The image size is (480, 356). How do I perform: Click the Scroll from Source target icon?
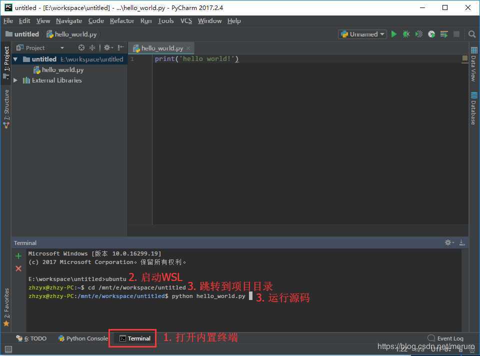click(81, 48)
